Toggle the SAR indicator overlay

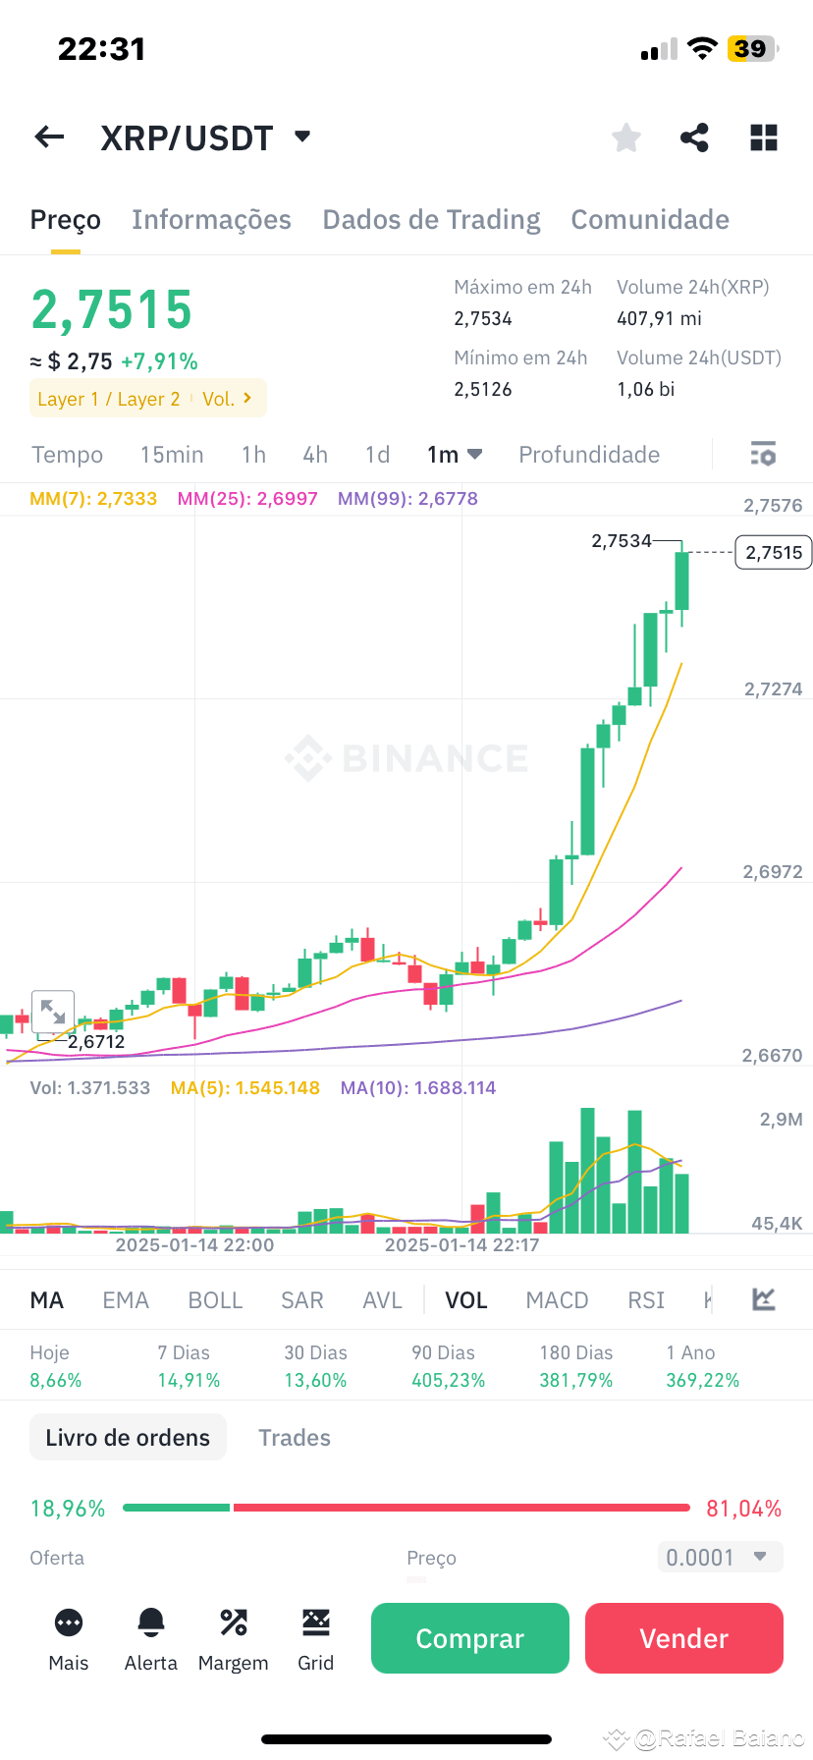[301, 1298]
